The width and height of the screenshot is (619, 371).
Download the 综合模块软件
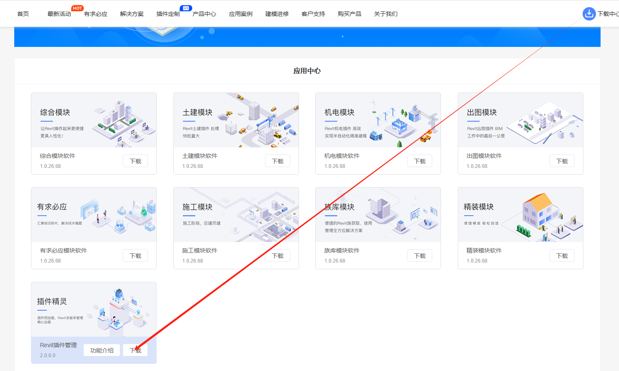(135, 161)
